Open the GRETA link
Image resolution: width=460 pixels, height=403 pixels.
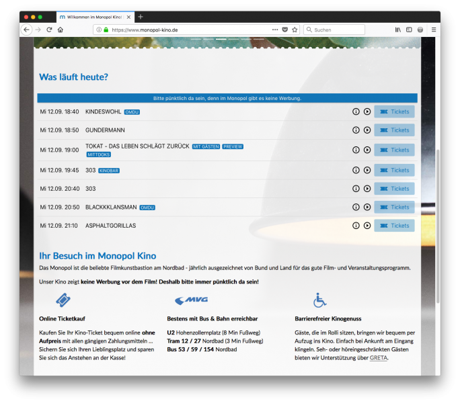click(x=379, y=358)
